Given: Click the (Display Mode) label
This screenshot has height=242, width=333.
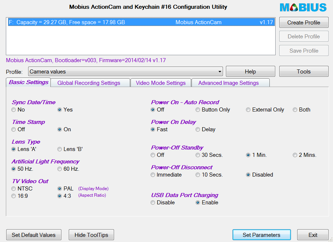Looking at the screenshot, I should 94,189.
